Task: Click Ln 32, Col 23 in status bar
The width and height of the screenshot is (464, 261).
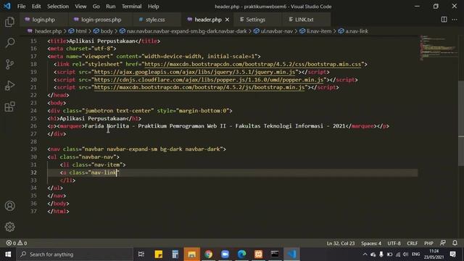Action: point(341,244)
